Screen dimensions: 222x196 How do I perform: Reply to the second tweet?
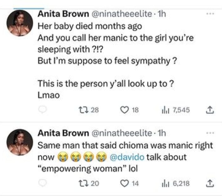(x=43, y=183)
